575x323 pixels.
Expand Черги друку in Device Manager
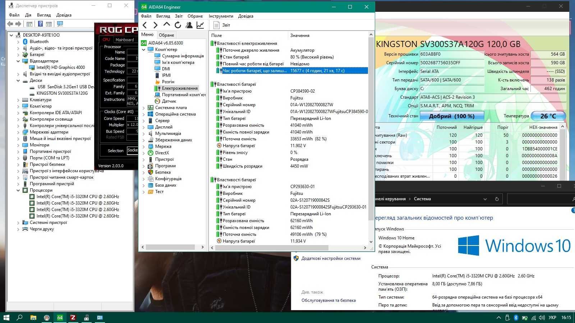[18, 229]
